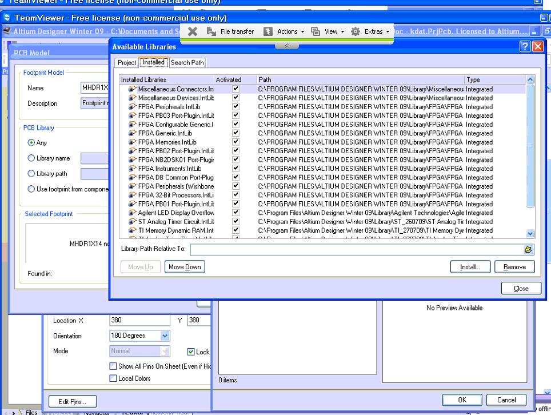Click the folder browse icon for library path
Viewport: 551px width, 415px height.
[x=529, y=249]
